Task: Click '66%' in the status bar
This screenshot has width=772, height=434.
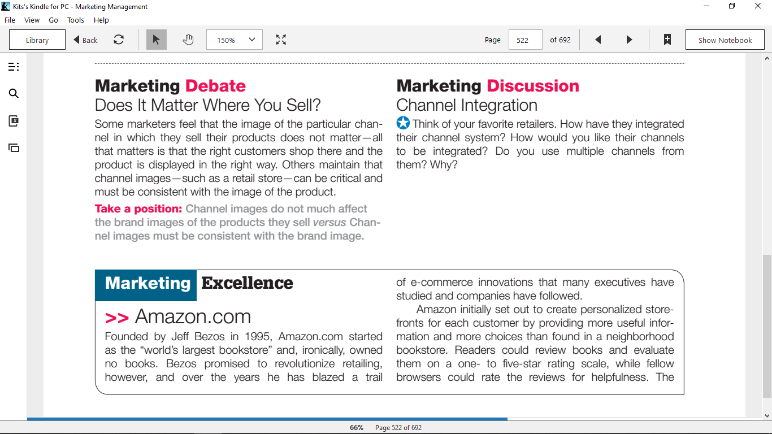Action: 357,428
